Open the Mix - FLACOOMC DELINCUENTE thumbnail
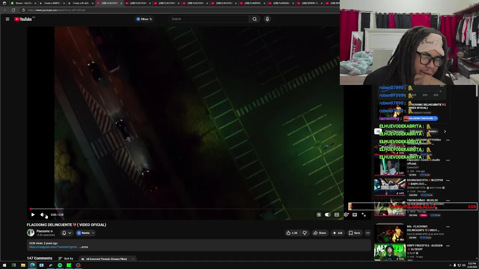Viewport: 479px width, 269px height. pyautogui.click(x=390, y=233)
